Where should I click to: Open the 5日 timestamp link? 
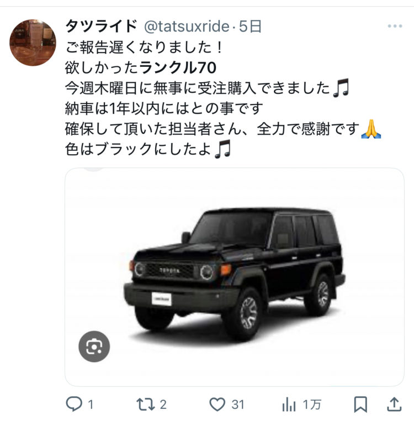click(x=250, y=27)
